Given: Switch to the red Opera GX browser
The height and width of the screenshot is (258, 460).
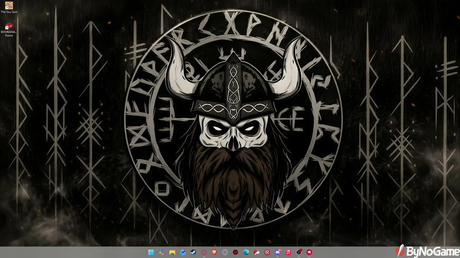Looking at the screenshot, I should point(204,252).
